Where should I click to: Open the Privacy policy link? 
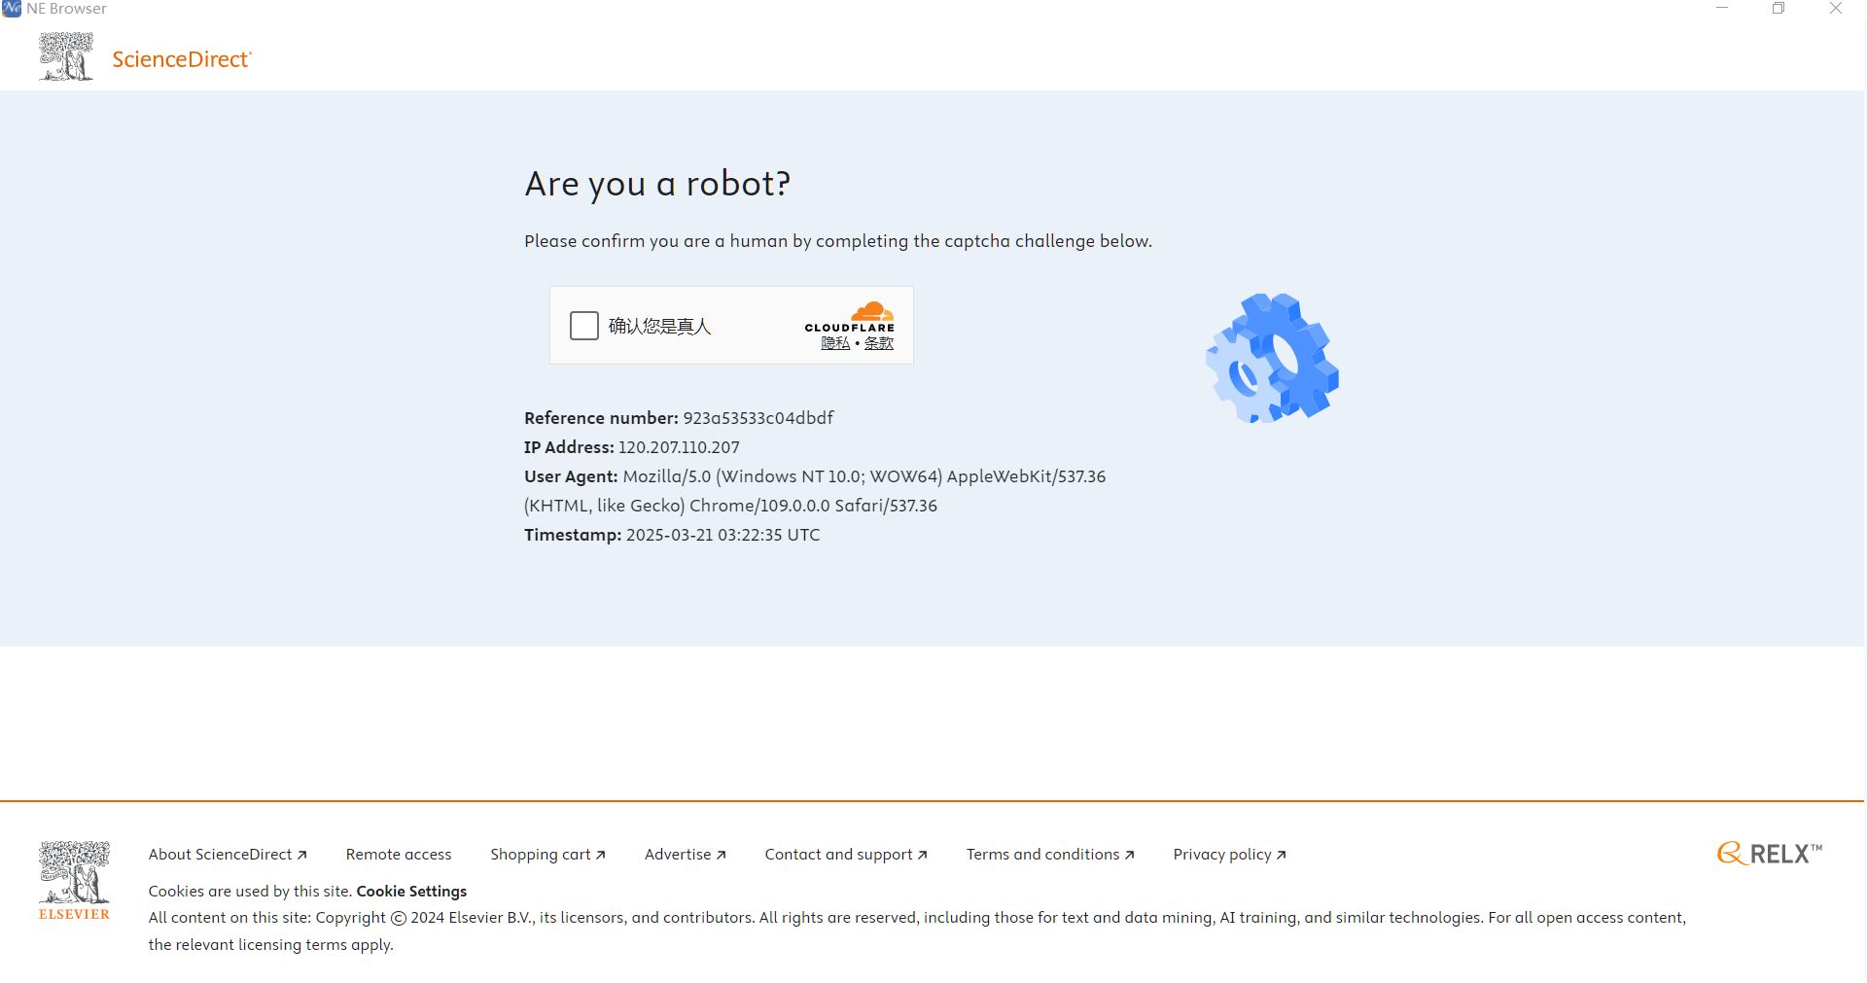(1230, 854)
